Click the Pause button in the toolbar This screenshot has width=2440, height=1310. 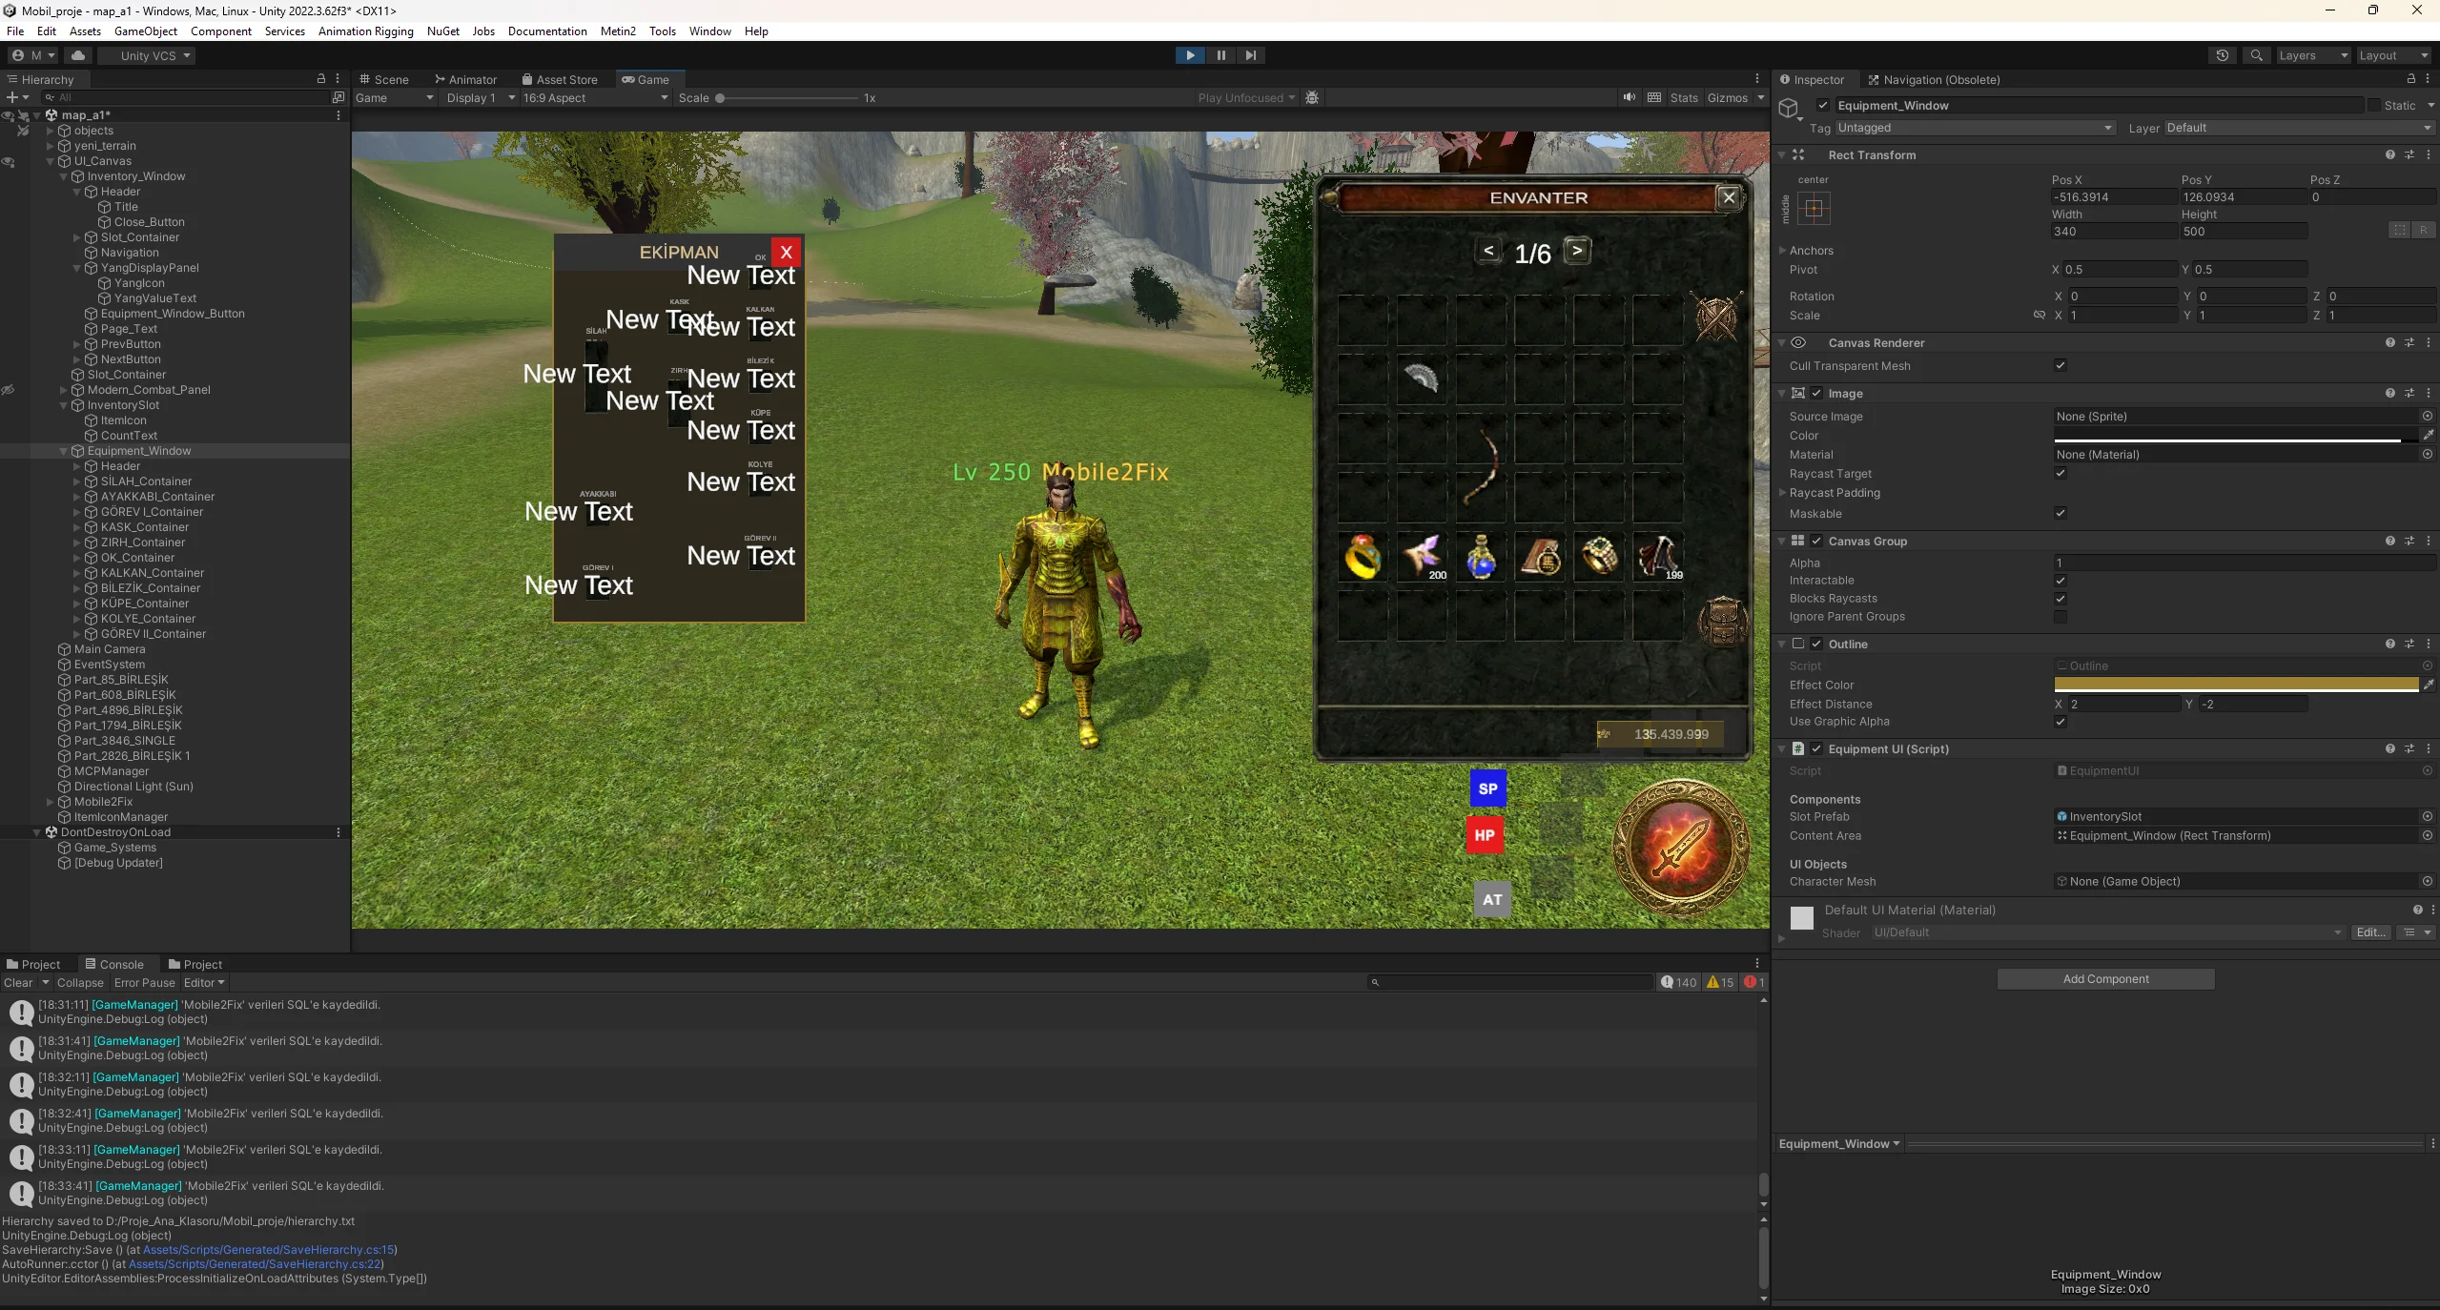1220,55
